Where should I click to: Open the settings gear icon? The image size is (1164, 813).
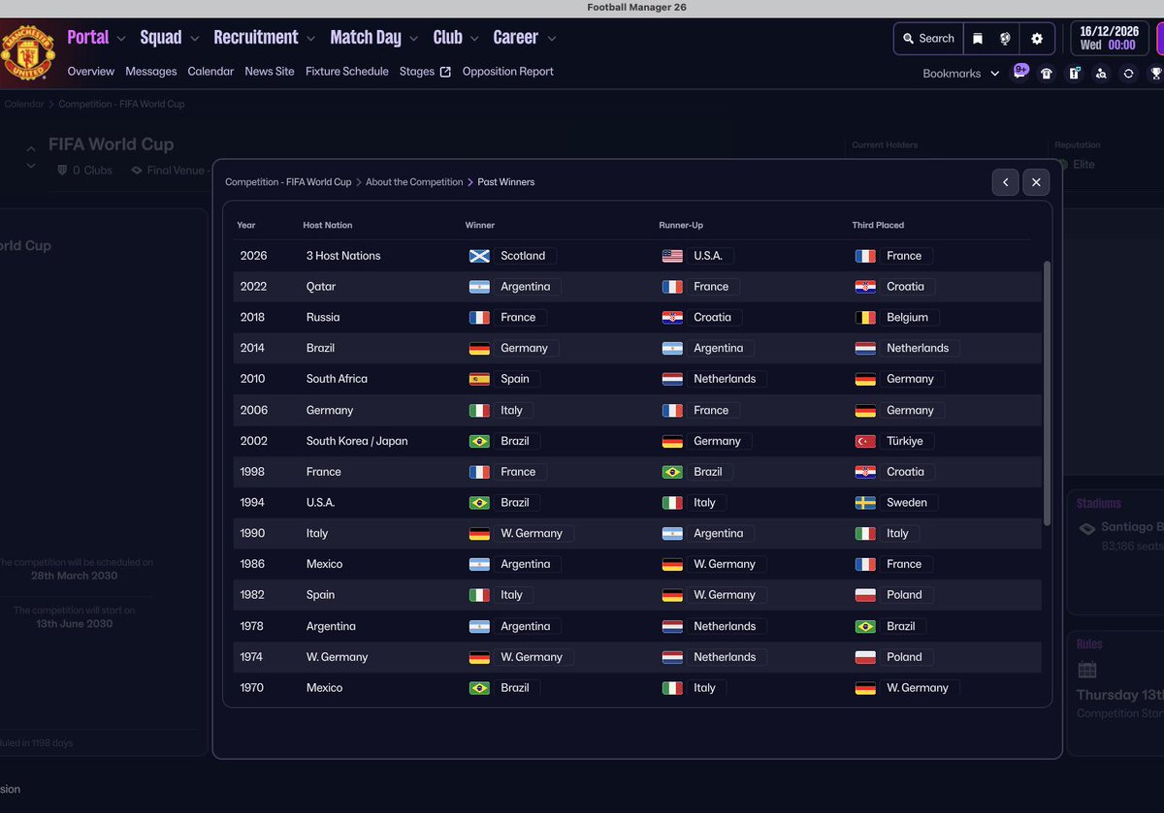tap(1037, 39)
